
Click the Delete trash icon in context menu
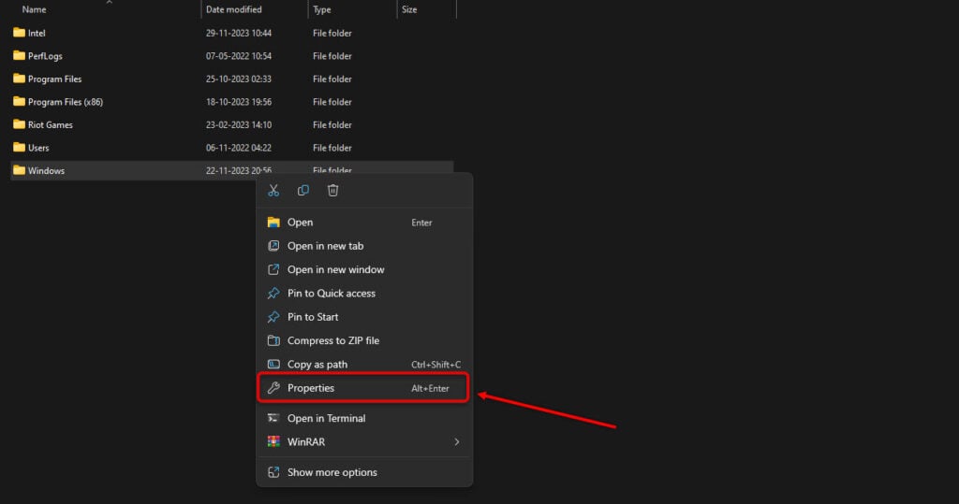pyautogui.click(x=332, y=191)
